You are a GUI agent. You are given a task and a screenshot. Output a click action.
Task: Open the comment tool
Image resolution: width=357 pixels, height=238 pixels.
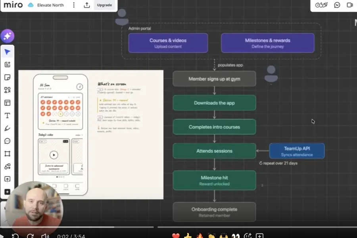tap(7, 141)
